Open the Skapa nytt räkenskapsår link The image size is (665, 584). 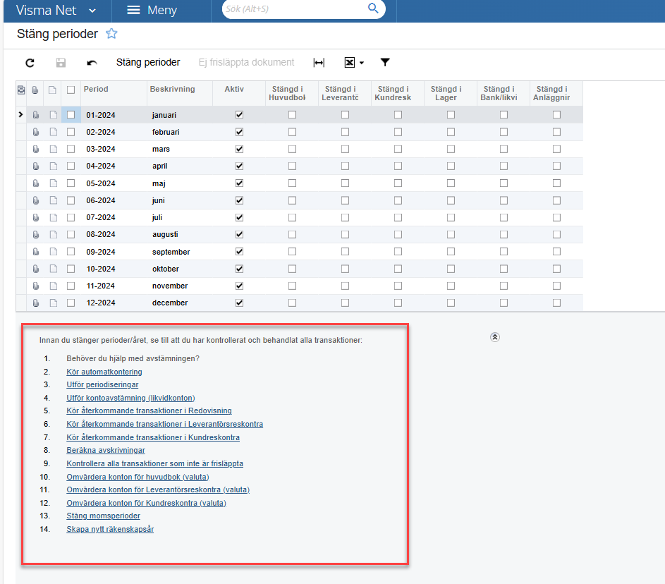click(110, 529)
